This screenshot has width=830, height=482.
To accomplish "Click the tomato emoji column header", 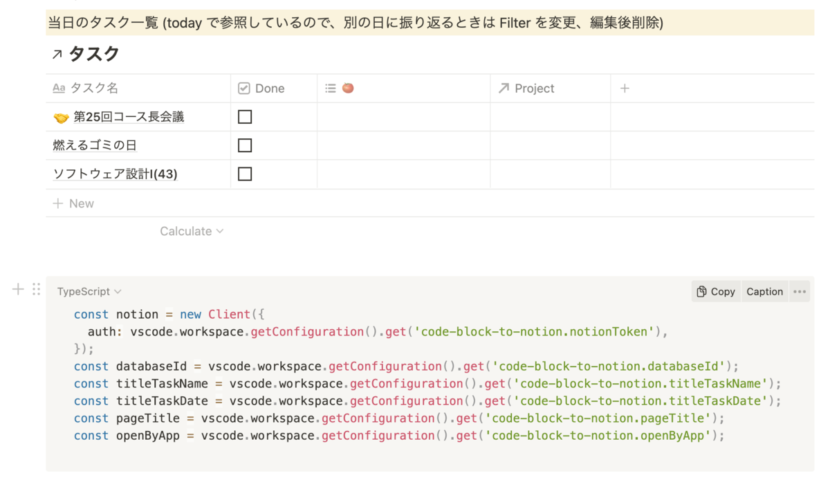I will point(348,89).
